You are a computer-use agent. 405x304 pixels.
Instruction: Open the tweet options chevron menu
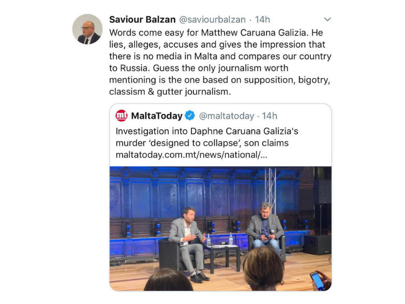click(327, 20)
